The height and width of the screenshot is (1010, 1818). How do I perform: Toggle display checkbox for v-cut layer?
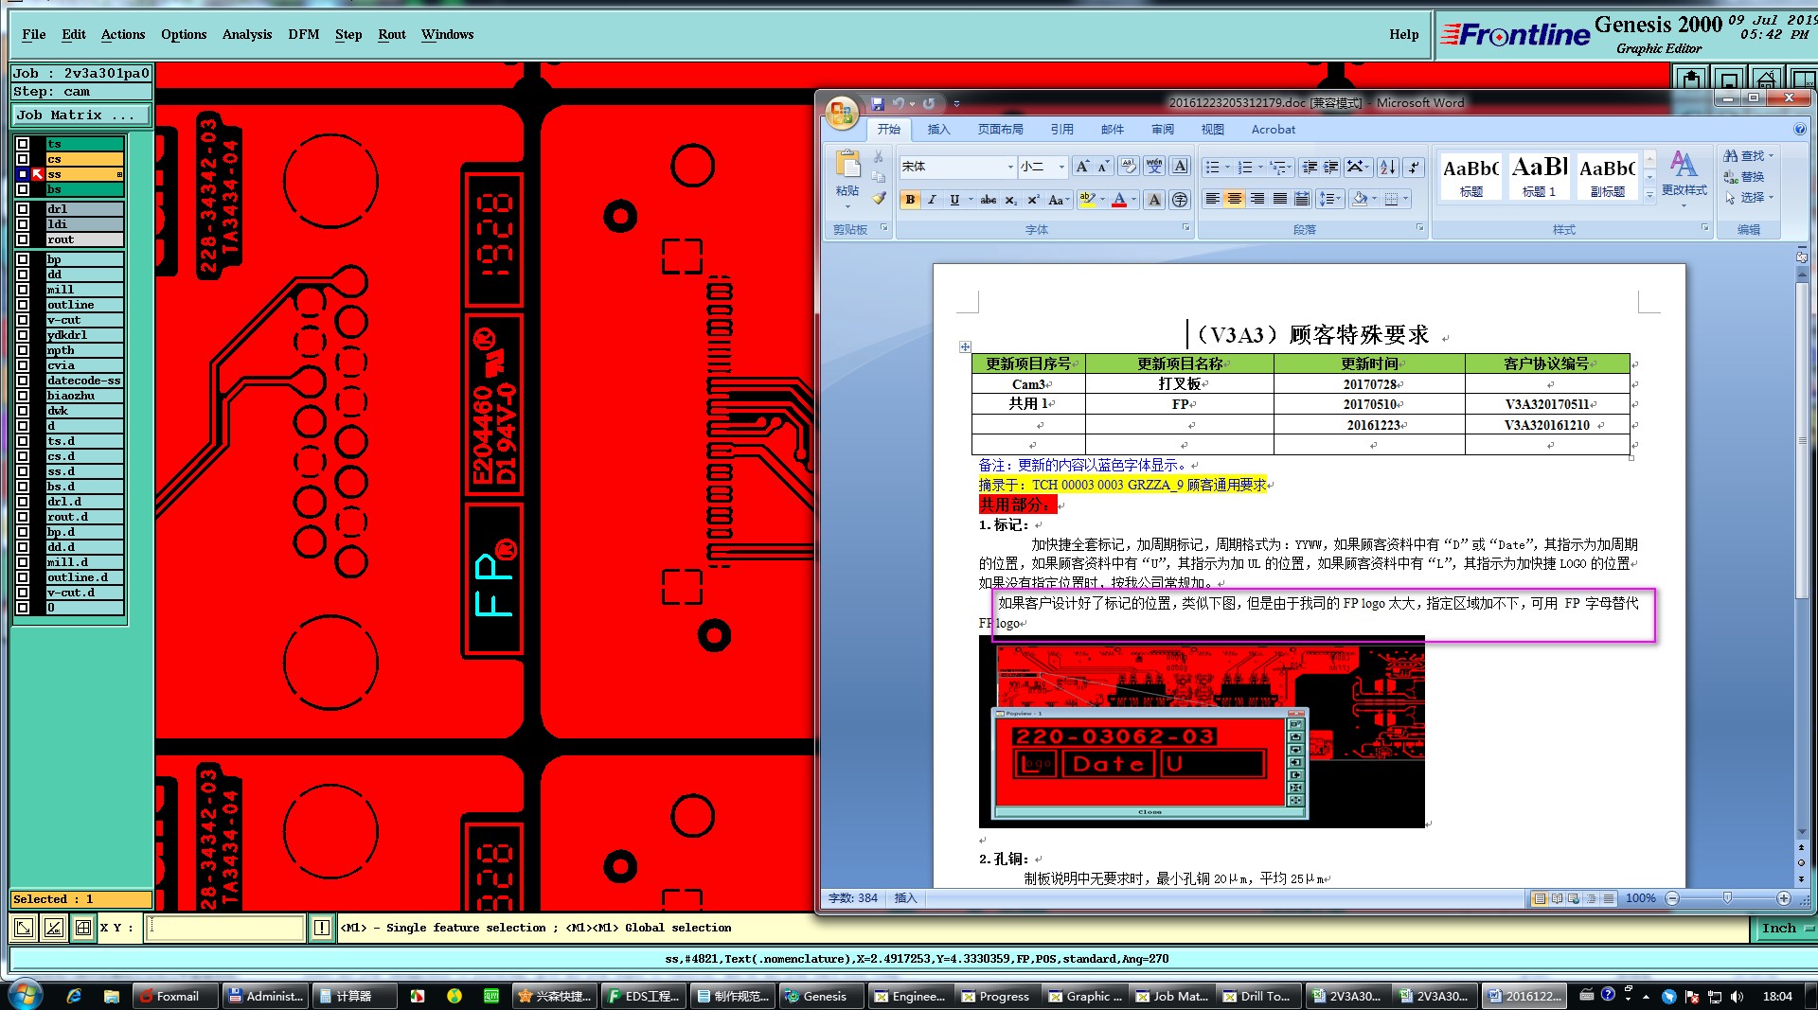23,320
